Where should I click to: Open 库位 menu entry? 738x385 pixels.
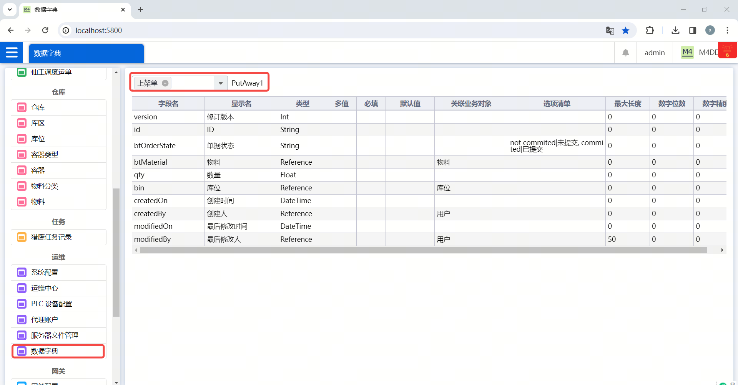[58, 139]
